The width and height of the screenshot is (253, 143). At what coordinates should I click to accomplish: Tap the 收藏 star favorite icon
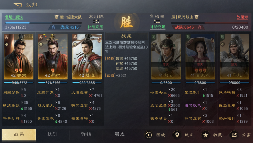205,135
